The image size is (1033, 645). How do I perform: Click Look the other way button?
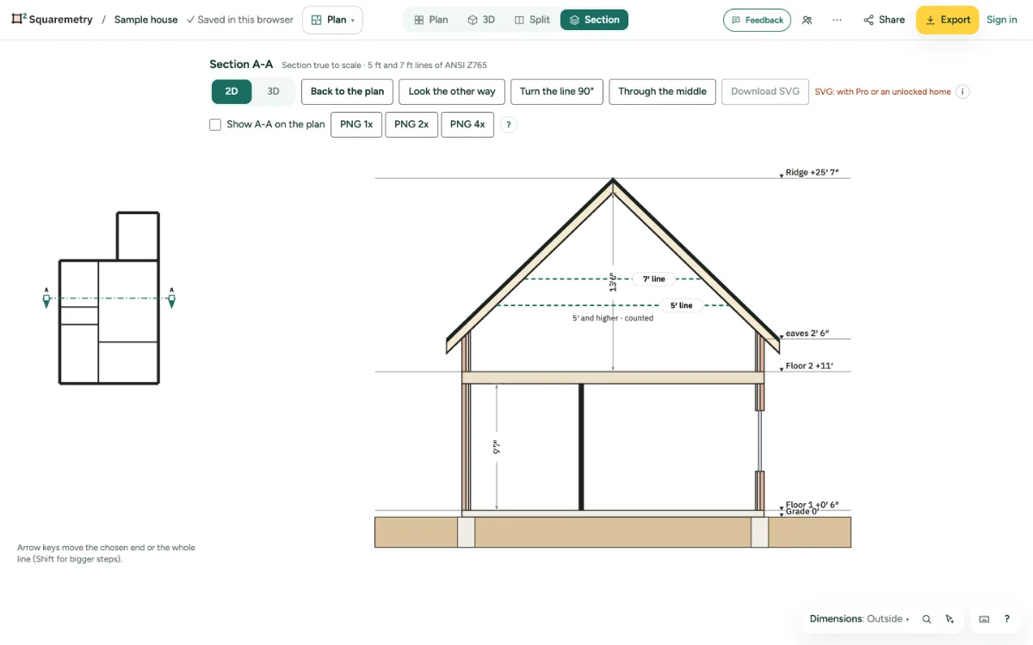coord(452,92)
